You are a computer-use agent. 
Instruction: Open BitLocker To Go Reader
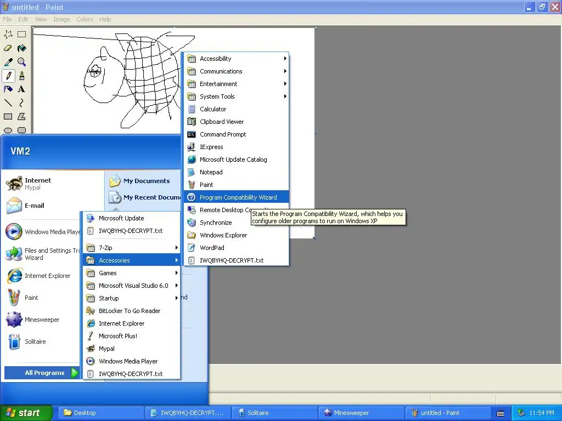point(132,311)
